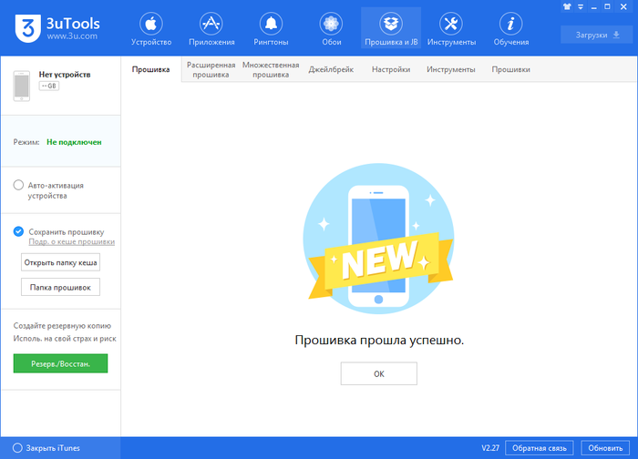Viewport: 638px width, 459px height.
Task: Maximize the 3uTools window
Action: click(608, 6)
